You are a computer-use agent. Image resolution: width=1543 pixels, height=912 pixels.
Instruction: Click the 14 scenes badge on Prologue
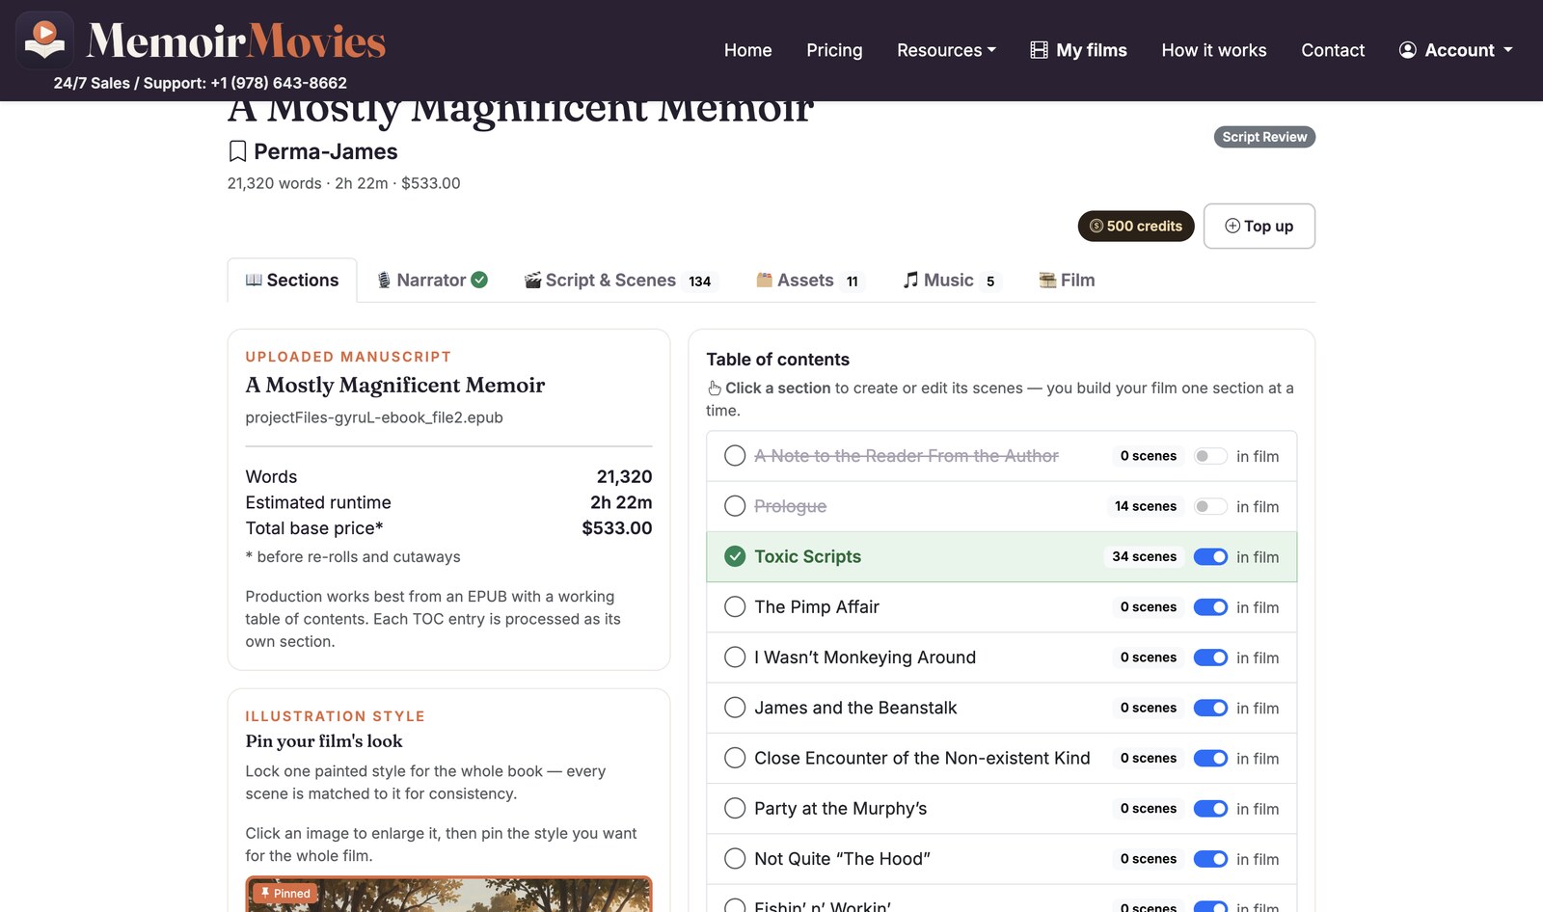[1146, 506]
